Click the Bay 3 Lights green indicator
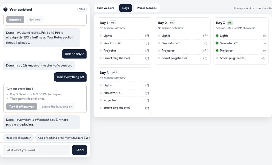 (x=217, y=36)
